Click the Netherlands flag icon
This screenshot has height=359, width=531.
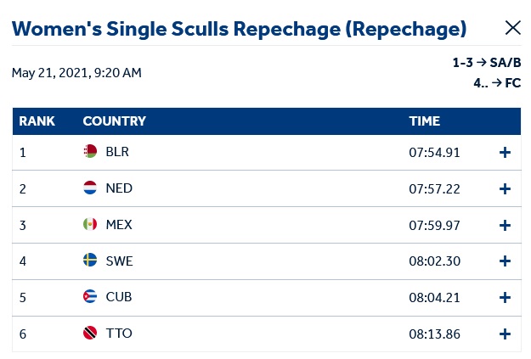[x=90, y=188]
